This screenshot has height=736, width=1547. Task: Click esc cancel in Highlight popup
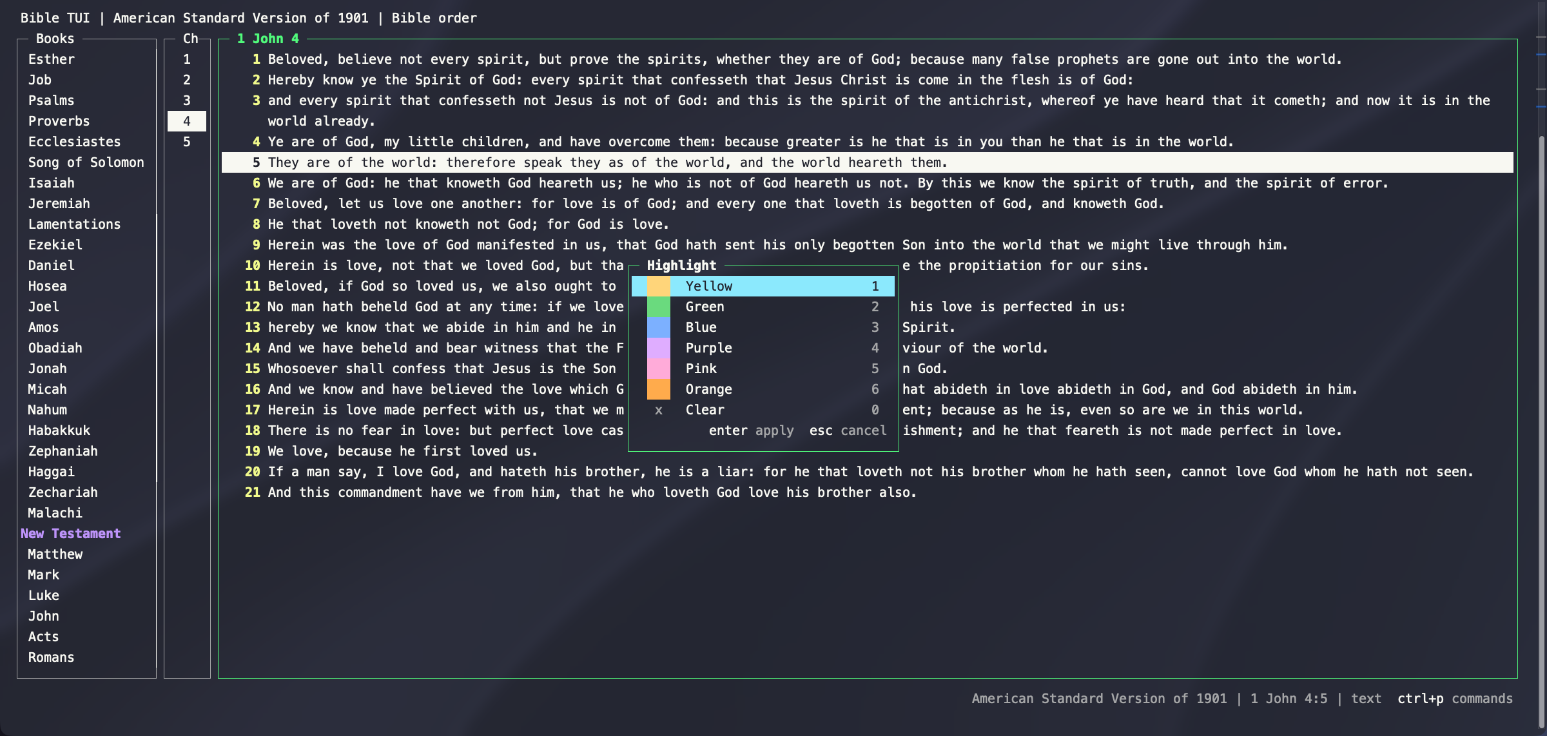tap(848, 431)
